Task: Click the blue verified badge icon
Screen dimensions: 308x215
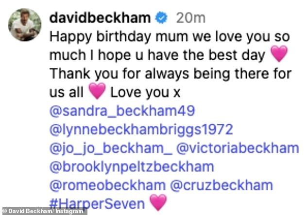Action: coord(161,19)
